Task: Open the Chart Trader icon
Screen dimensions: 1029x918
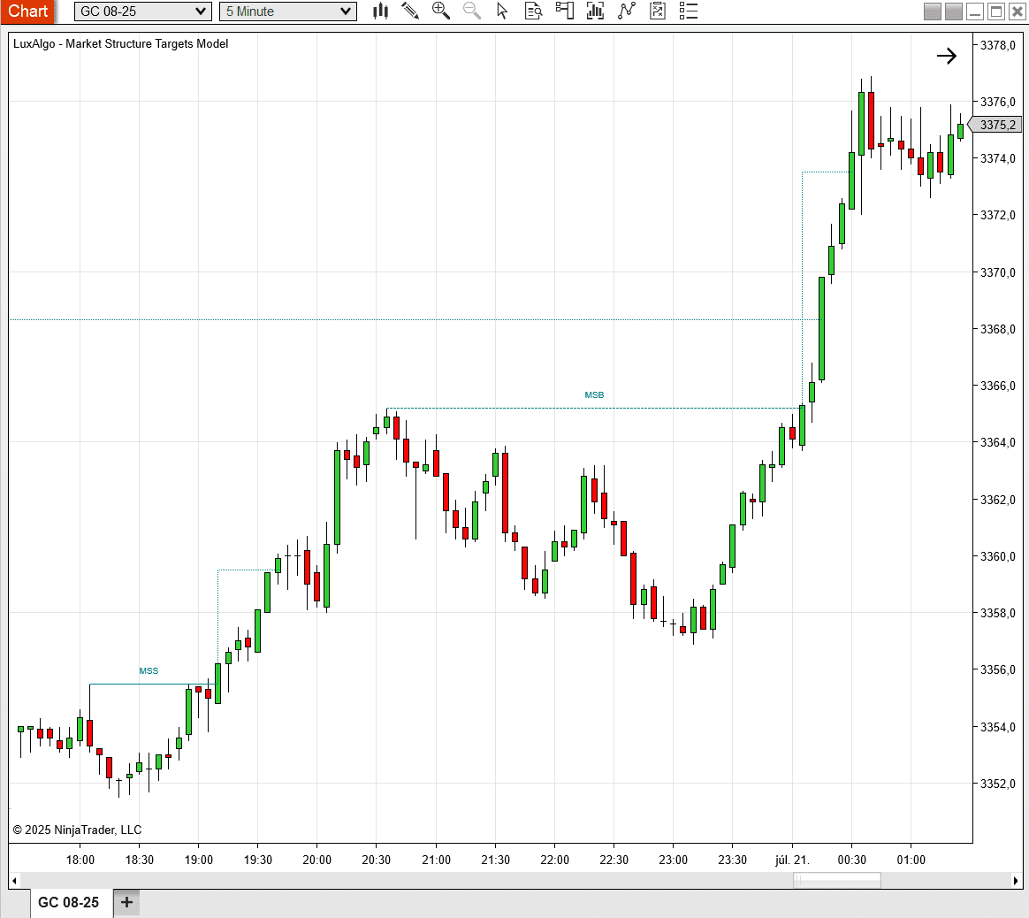Action: click(564, 11)
